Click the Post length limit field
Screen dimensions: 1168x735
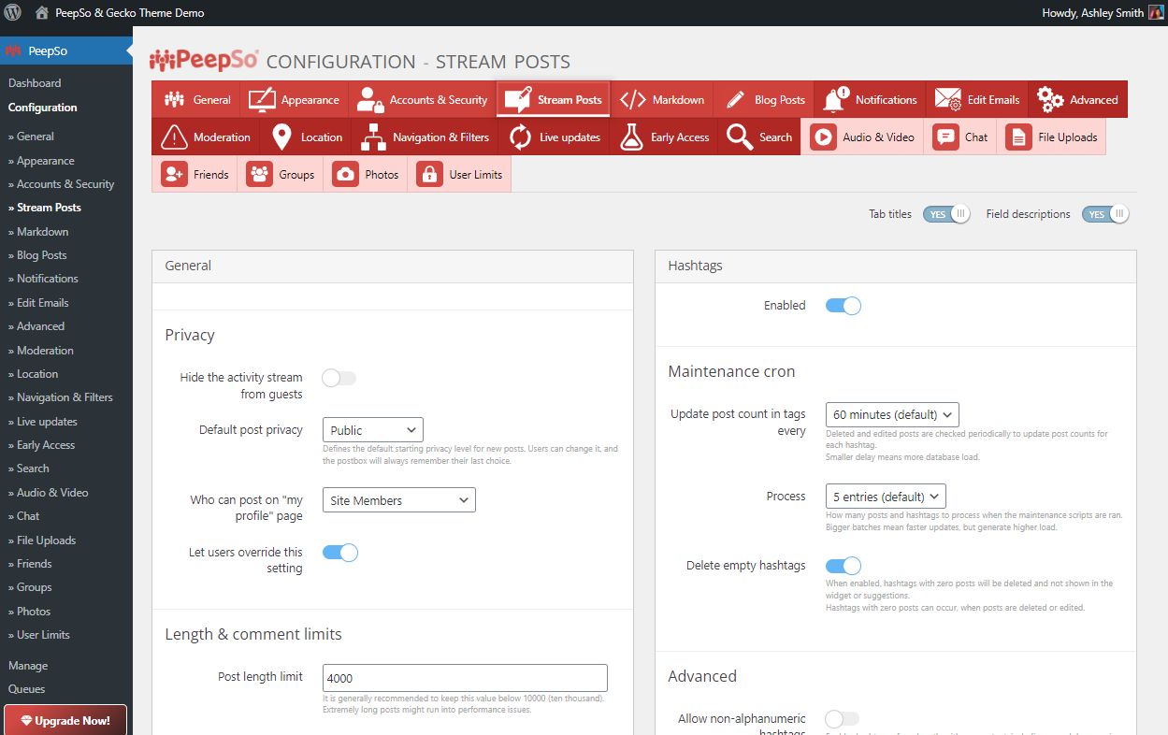click(465, 678)
